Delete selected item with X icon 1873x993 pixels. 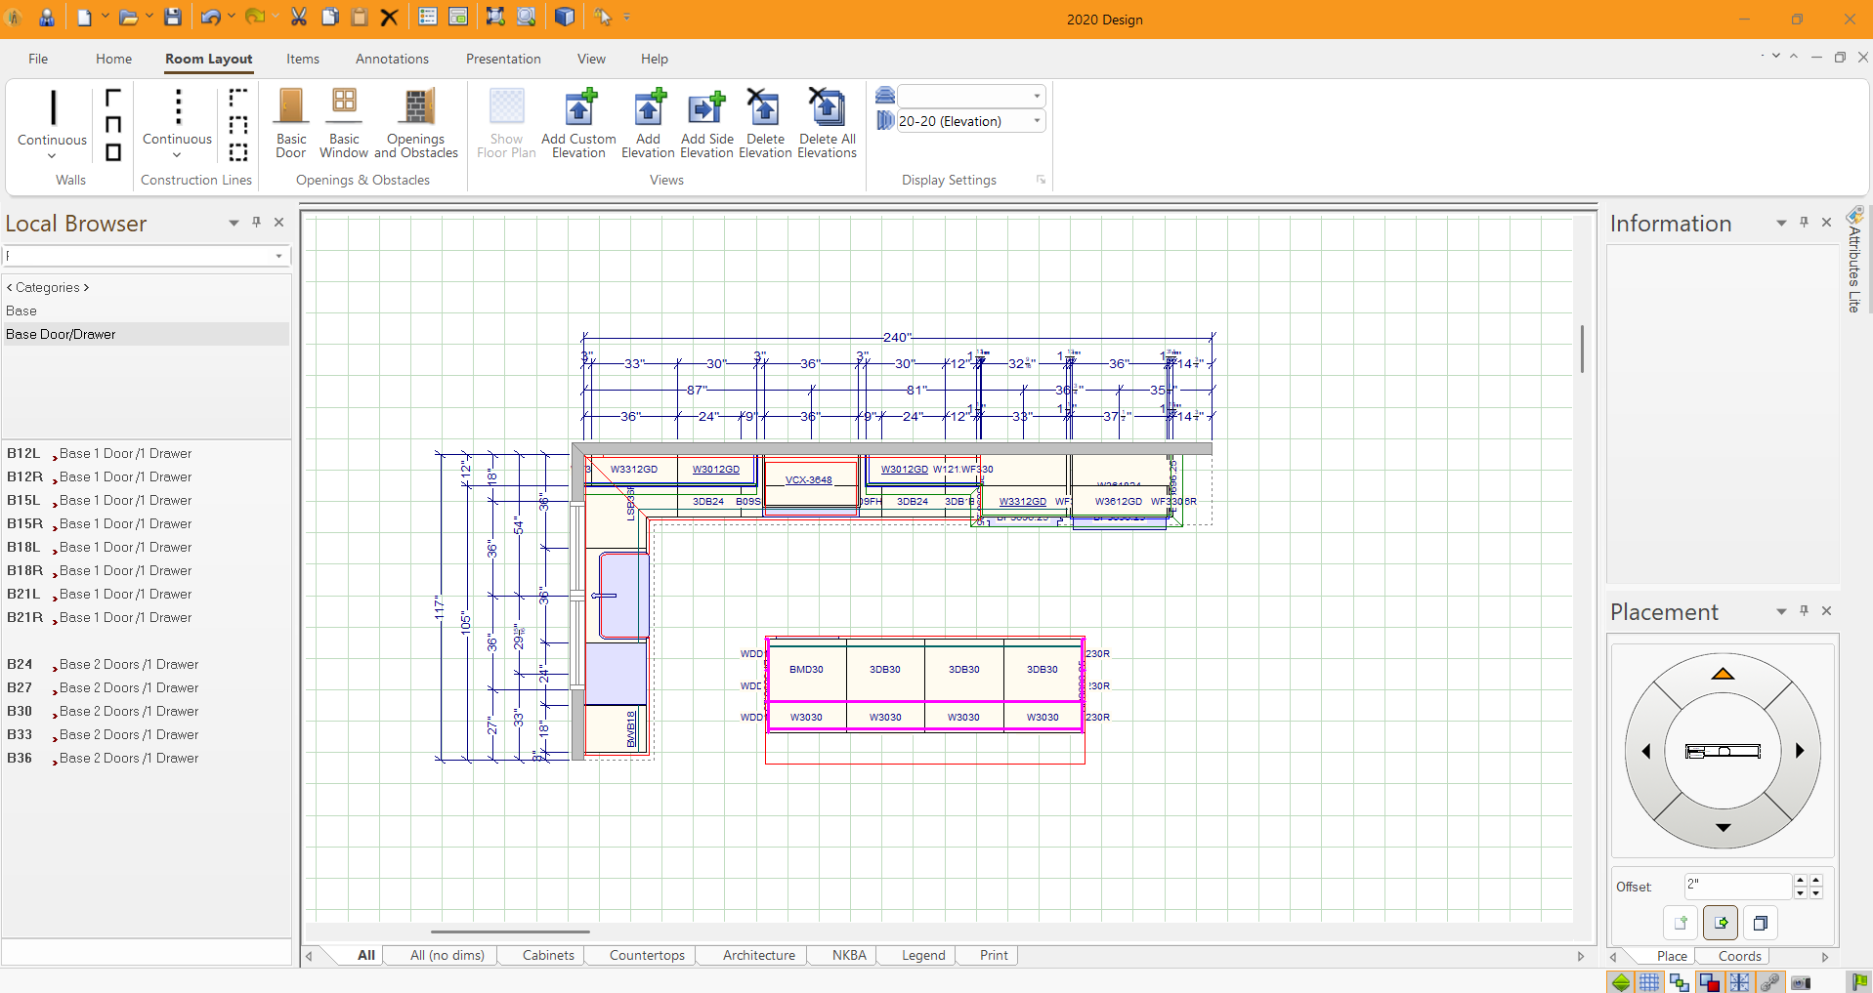[x=389, y=18]
